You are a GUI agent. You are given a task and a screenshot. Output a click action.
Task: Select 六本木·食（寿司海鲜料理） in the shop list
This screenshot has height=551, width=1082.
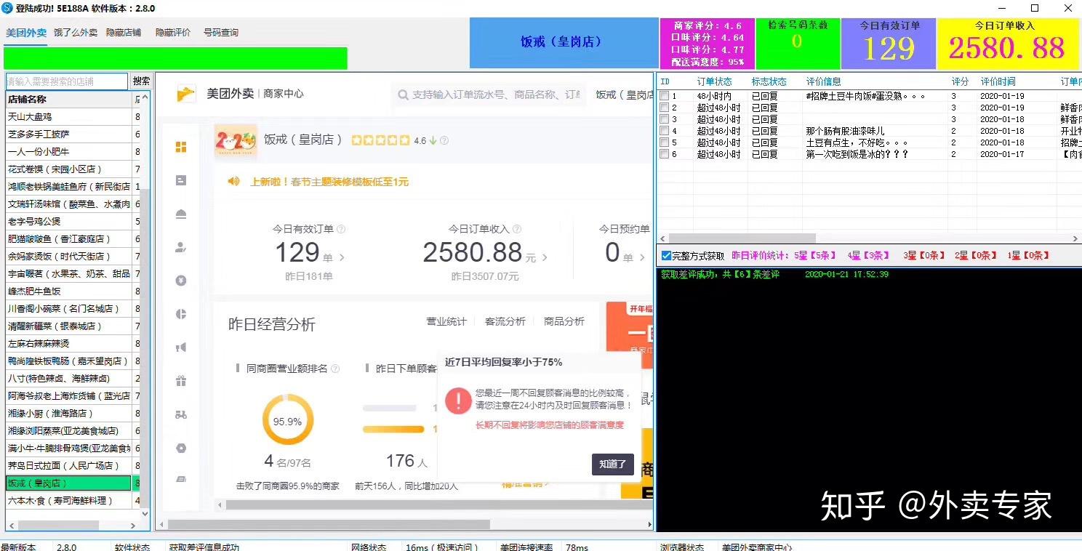(x=68, y=500)
